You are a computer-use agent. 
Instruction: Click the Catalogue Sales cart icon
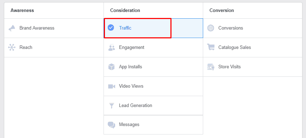click(x=211, y=47)
